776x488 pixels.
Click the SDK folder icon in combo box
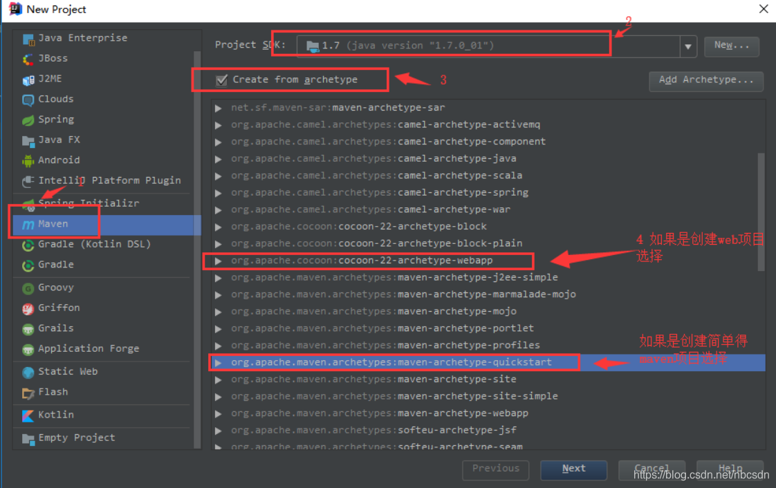313,46
